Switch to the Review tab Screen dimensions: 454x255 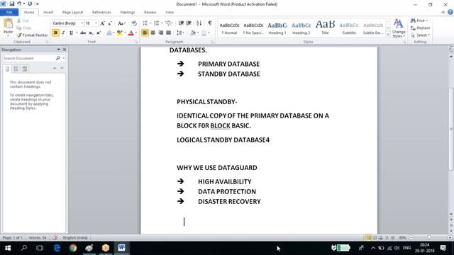point(150,12)
